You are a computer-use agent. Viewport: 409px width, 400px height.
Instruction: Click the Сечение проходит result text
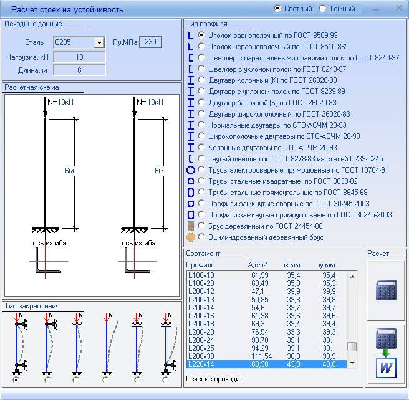[214, 379]
